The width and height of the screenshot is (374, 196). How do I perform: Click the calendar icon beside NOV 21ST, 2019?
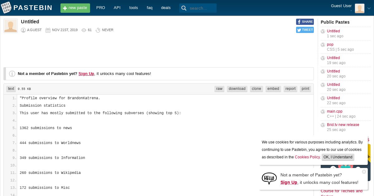[x=48, y=30]
